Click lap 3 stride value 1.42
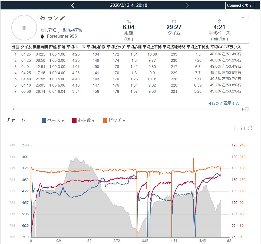The image size is (261, 244). (134, 67)
